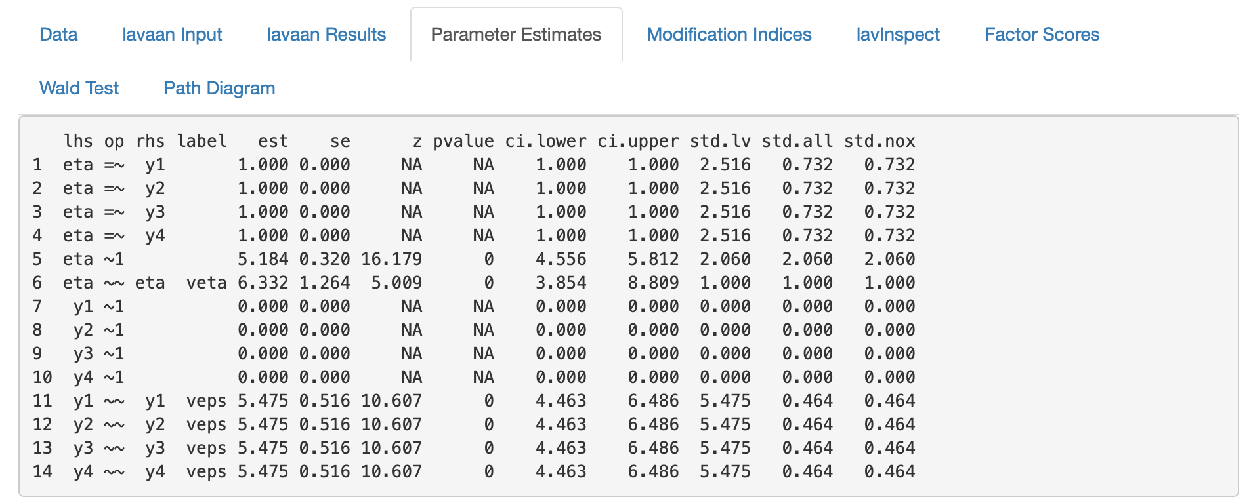Viewport: 1251px width, 501px height.
Task: Select the Parameter Estimates tab
Action: tap(516, 34)
